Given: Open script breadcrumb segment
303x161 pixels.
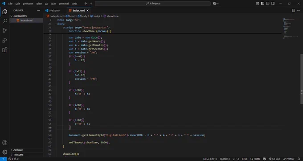Looking at the screenshot, I should [x=97, y=16].
